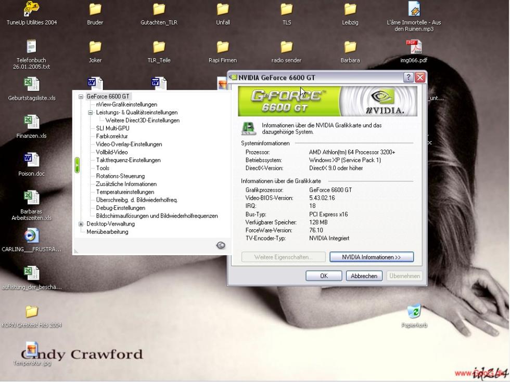The image size is (510, 382).
Task: Click green slide-out tab on tree panel edge
Action: click(x=77, y=165)
